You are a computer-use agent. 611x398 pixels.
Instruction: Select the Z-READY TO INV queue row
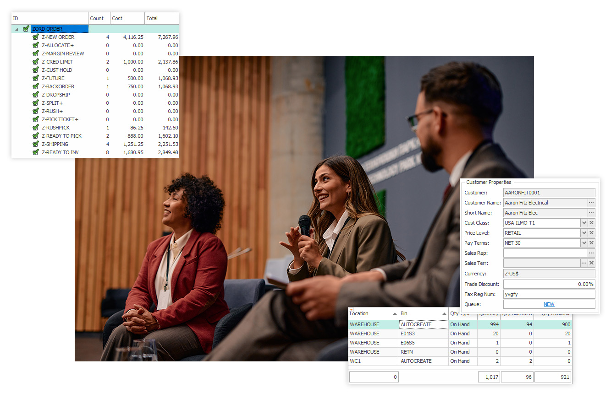click(x=60, y=152)
